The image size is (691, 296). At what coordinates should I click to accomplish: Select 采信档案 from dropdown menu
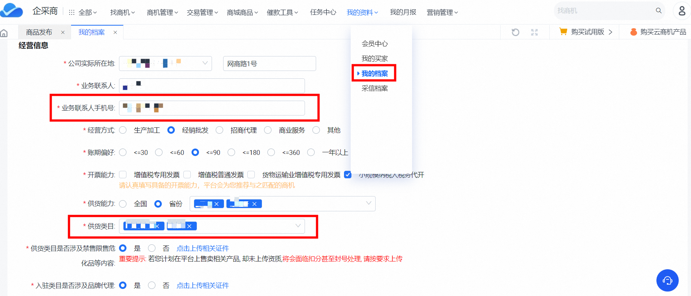(x=375, y=88)
